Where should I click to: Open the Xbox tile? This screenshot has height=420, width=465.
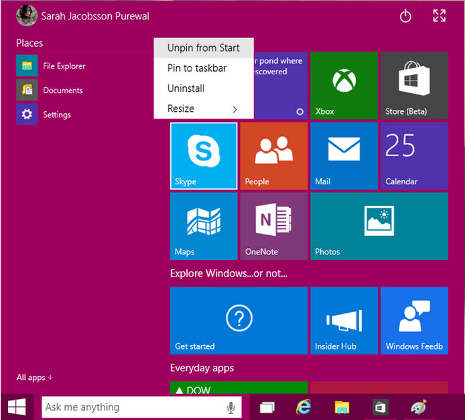[344, 86]
